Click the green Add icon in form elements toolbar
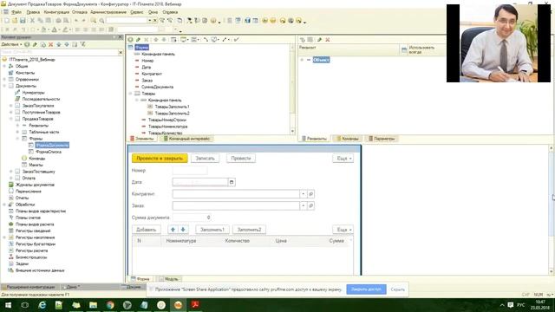 click(x=130, y=40)
